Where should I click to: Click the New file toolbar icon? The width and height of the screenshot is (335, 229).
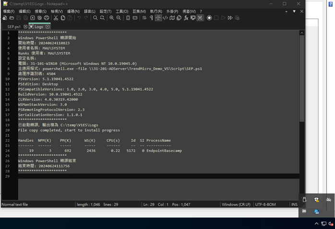tap(4, 18)
